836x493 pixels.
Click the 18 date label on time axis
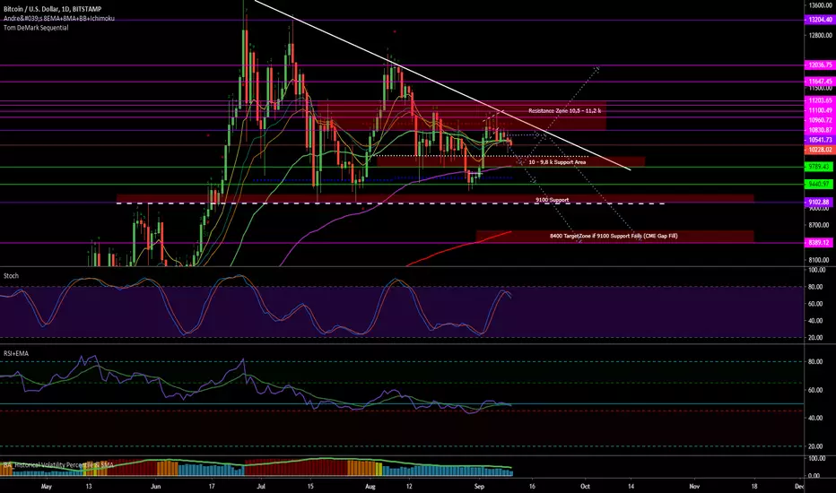click(754, 486)
